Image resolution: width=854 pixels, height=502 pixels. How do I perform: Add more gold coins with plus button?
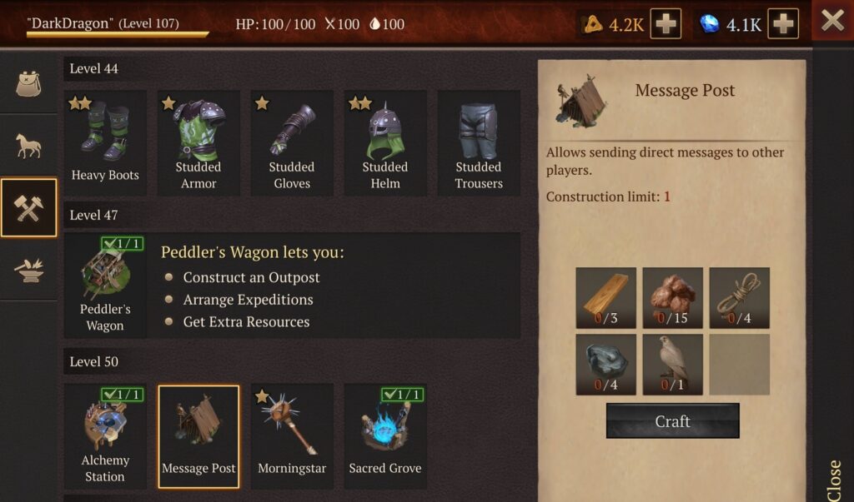[x=666, y=24]
